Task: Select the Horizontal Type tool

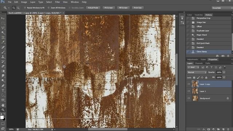Action: pyautogui.click(x=3, y=91)
